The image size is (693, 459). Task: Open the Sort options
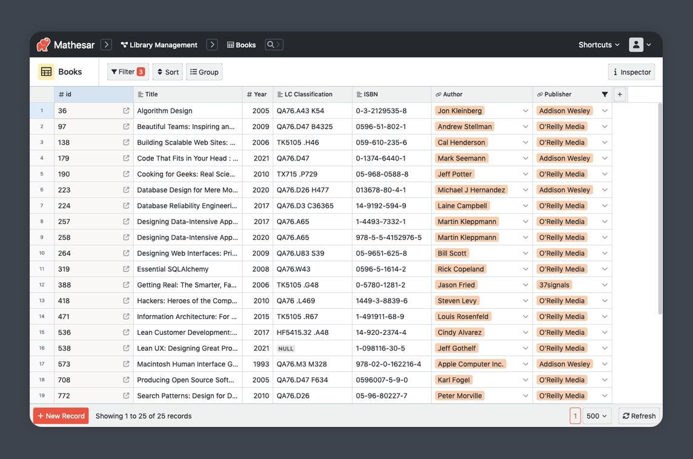pos(168,72)
